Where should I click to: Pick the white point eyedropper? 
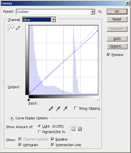[x=65, y=109]
